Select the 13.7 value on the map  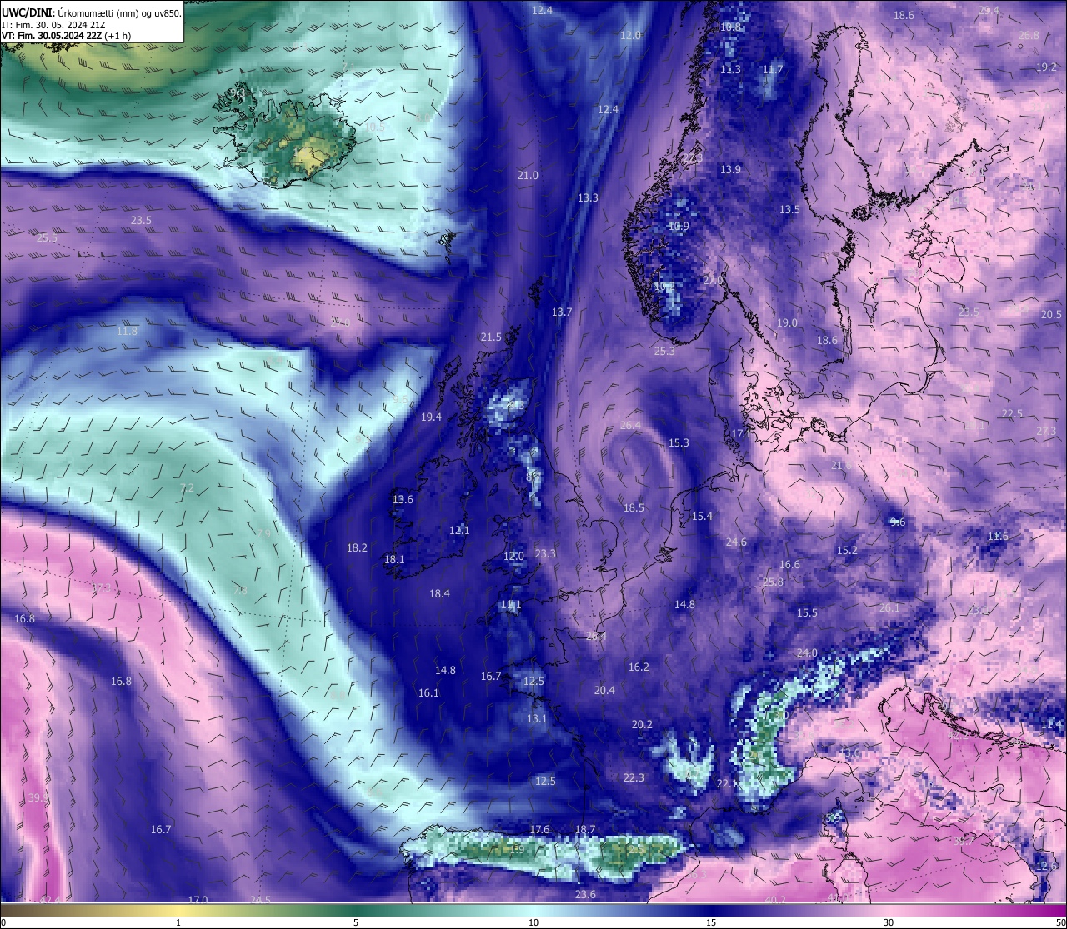562,312
